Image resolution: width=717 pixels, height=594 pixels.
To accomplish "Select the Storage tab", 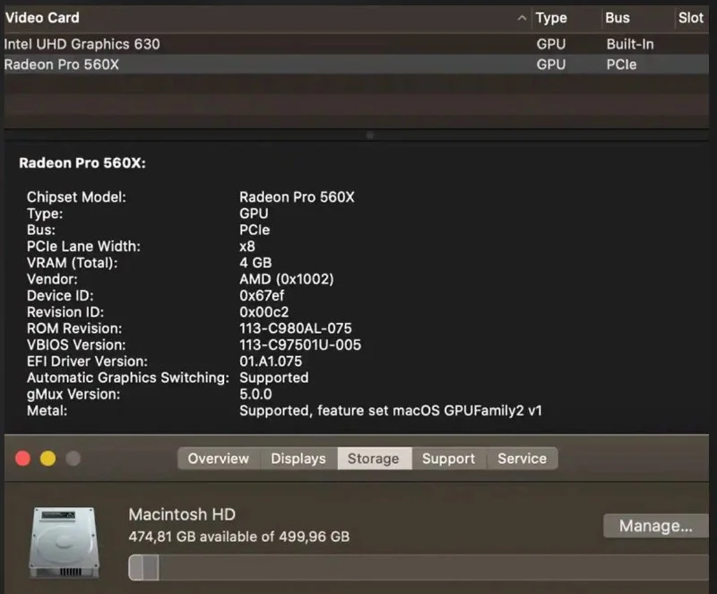I will (x=373, y=459).
